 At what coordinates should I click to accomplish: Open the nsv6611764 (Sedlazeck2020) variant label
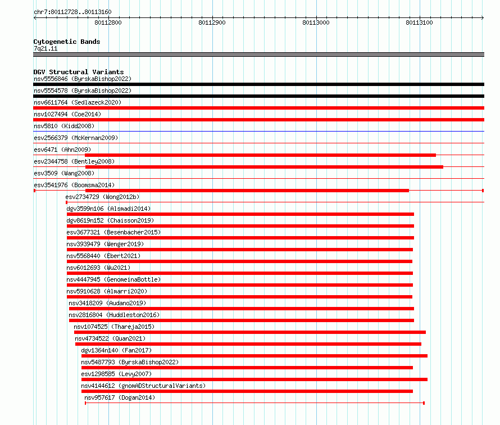(x=78, y=102)
